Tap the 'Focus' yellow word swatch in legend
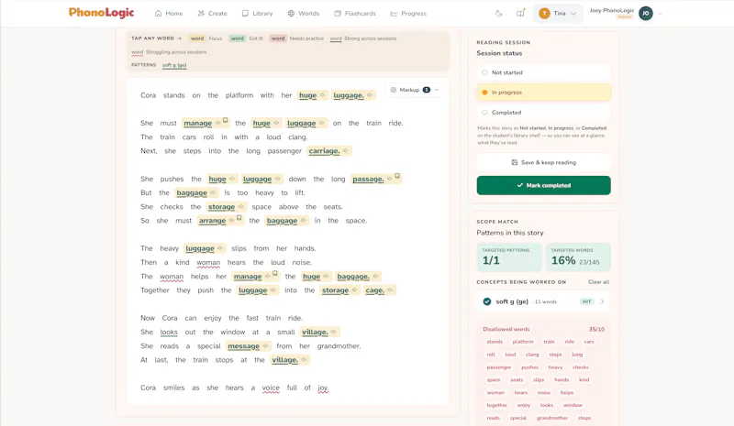Image resolution: width=734 pixels, height=426 pixels. (x=197, y=38)
